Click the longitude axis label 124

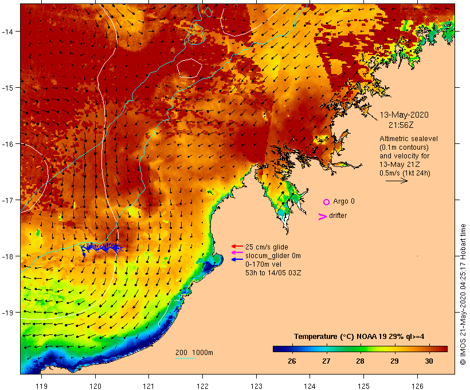click(310, 386)
